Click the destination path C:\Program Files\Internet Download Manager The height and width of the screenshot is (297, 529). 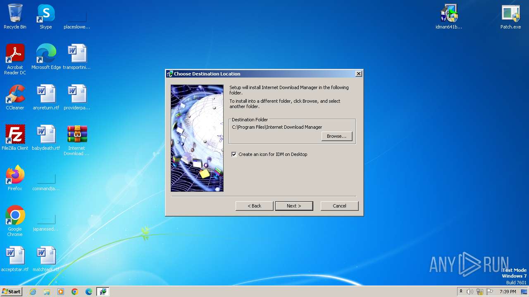277,127
